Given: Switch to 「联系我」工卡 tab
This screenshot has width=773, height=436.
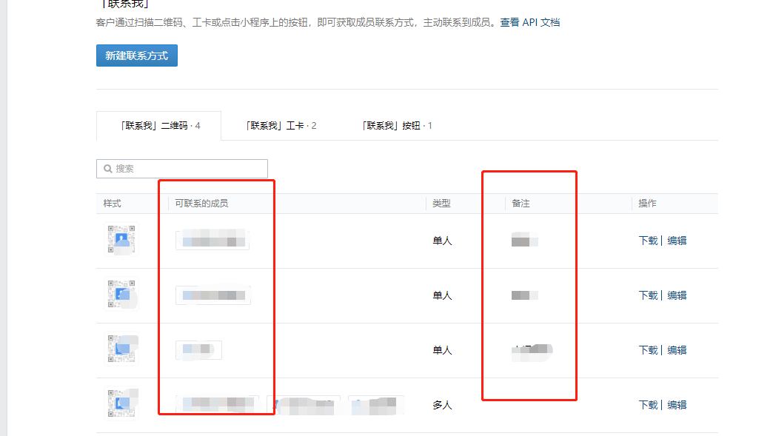Looking at the screenshot, I should [x=281, y=126].
